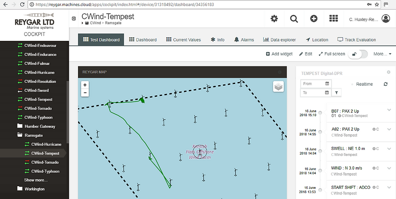The height and width of the screenshot is (199, 396).
Task: Click the To date field
Action: [316, 93]
